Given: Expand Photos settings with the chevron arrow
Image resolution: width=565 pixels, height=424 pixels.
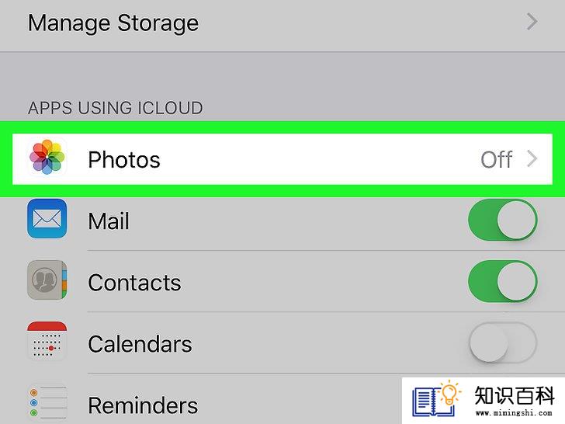Looking at the screenshot, I should [532, 159].
